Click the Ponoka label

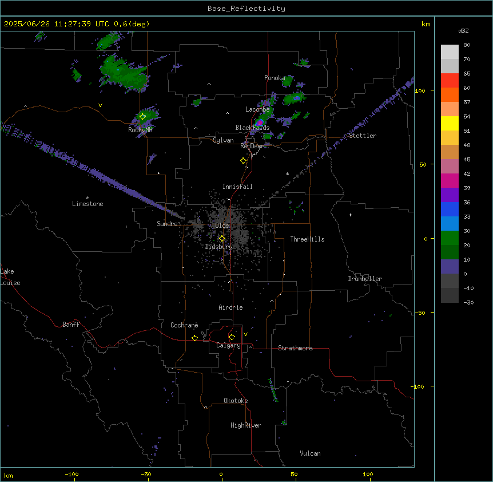(275, 78)
